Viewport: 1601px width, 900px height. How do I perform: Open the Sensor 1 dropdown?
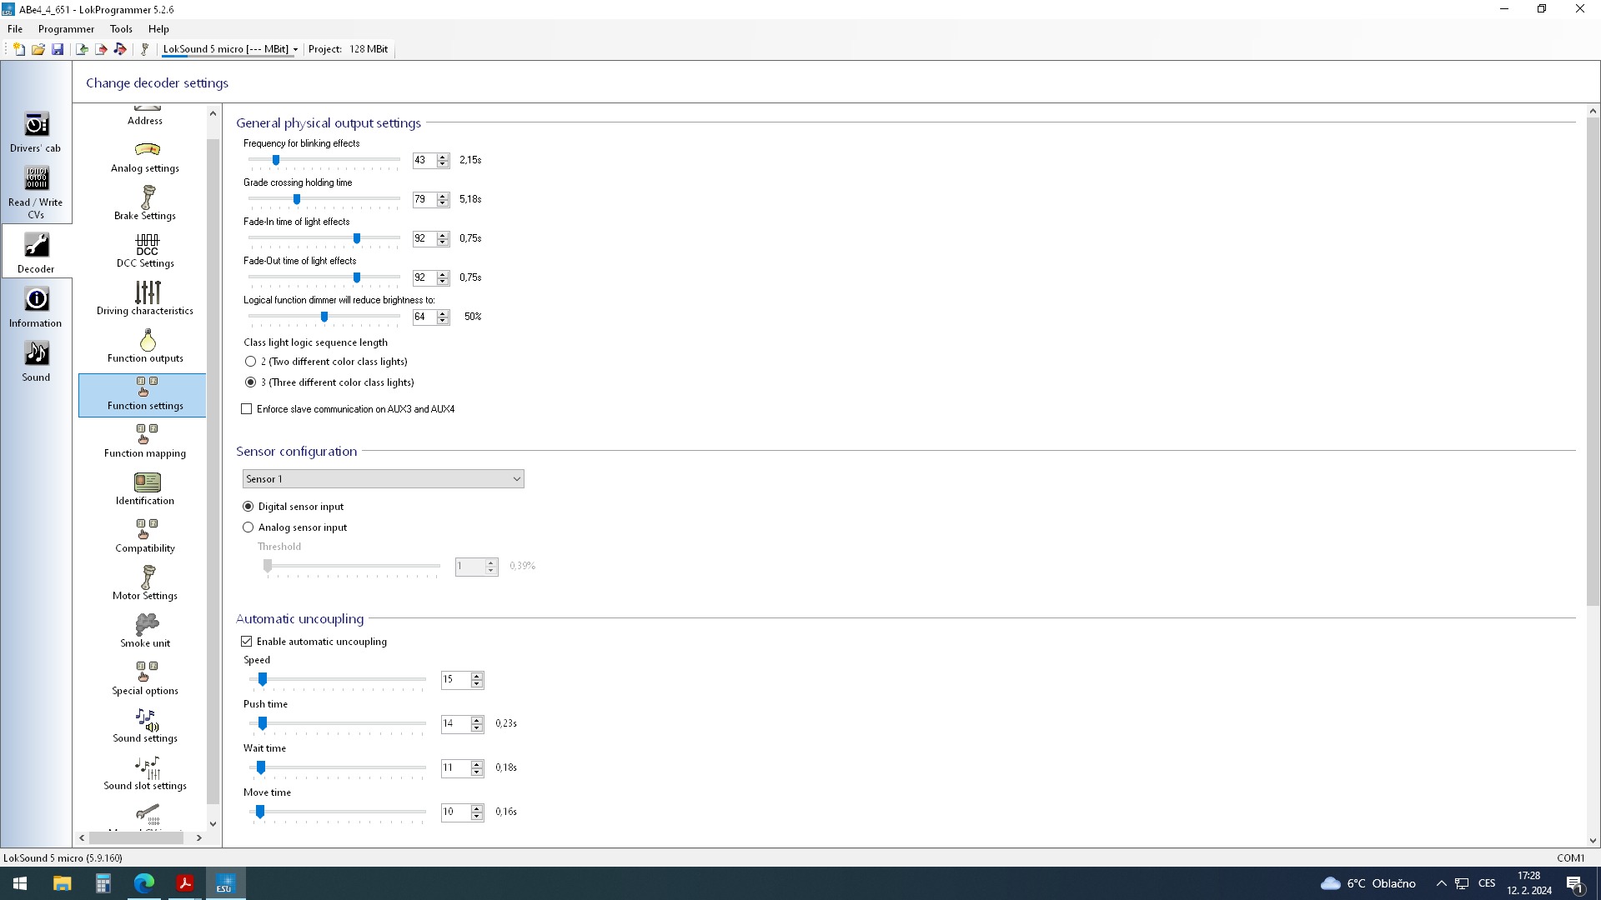pos(383,479)
